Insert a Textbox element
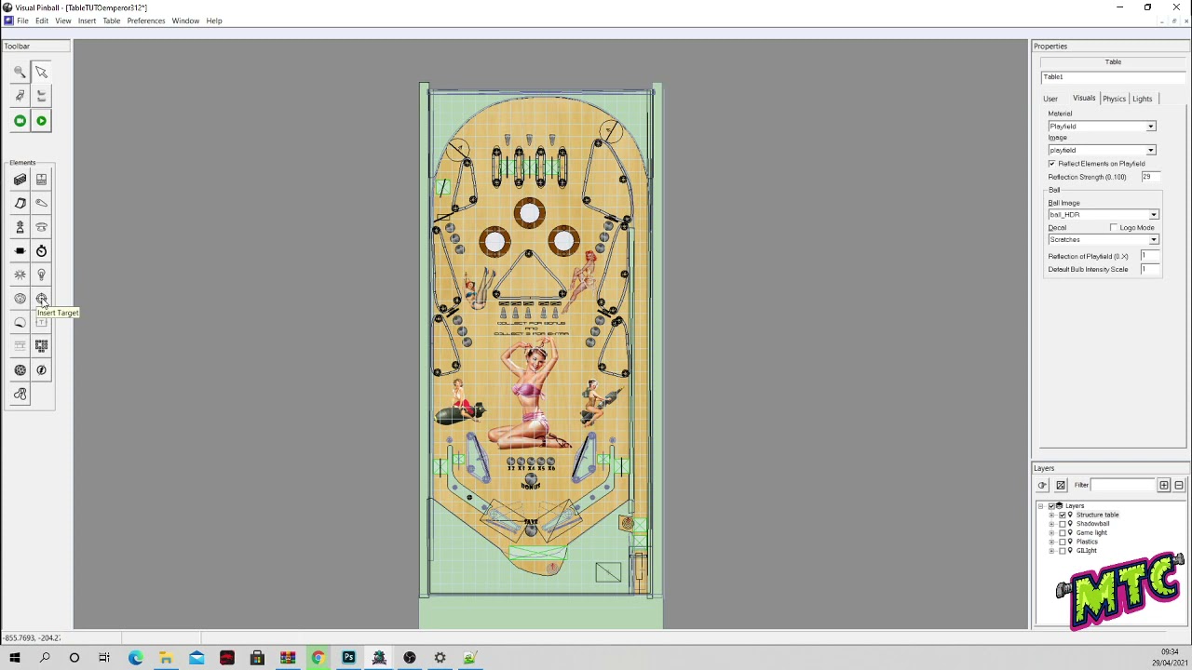This screenshot has height=670, width=1192. (41, 322)
